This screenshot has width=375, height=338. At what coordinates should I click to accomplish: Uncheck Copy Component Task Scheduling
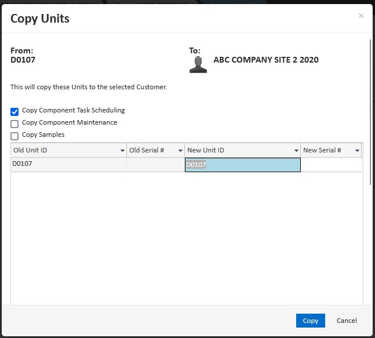[x=15, y=111]
